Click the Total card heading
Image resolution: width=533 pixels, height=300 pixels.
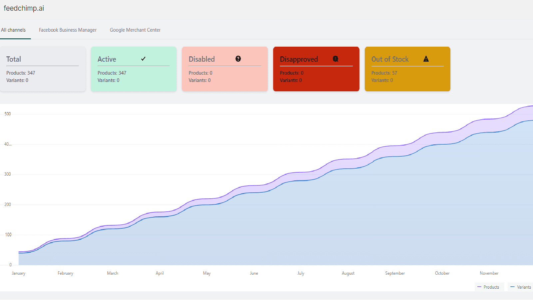click(x=14, y=59)
